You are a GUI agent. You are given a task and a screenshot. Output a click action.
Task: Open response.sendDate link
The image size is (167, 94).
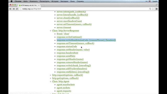[x=66, y=56]
